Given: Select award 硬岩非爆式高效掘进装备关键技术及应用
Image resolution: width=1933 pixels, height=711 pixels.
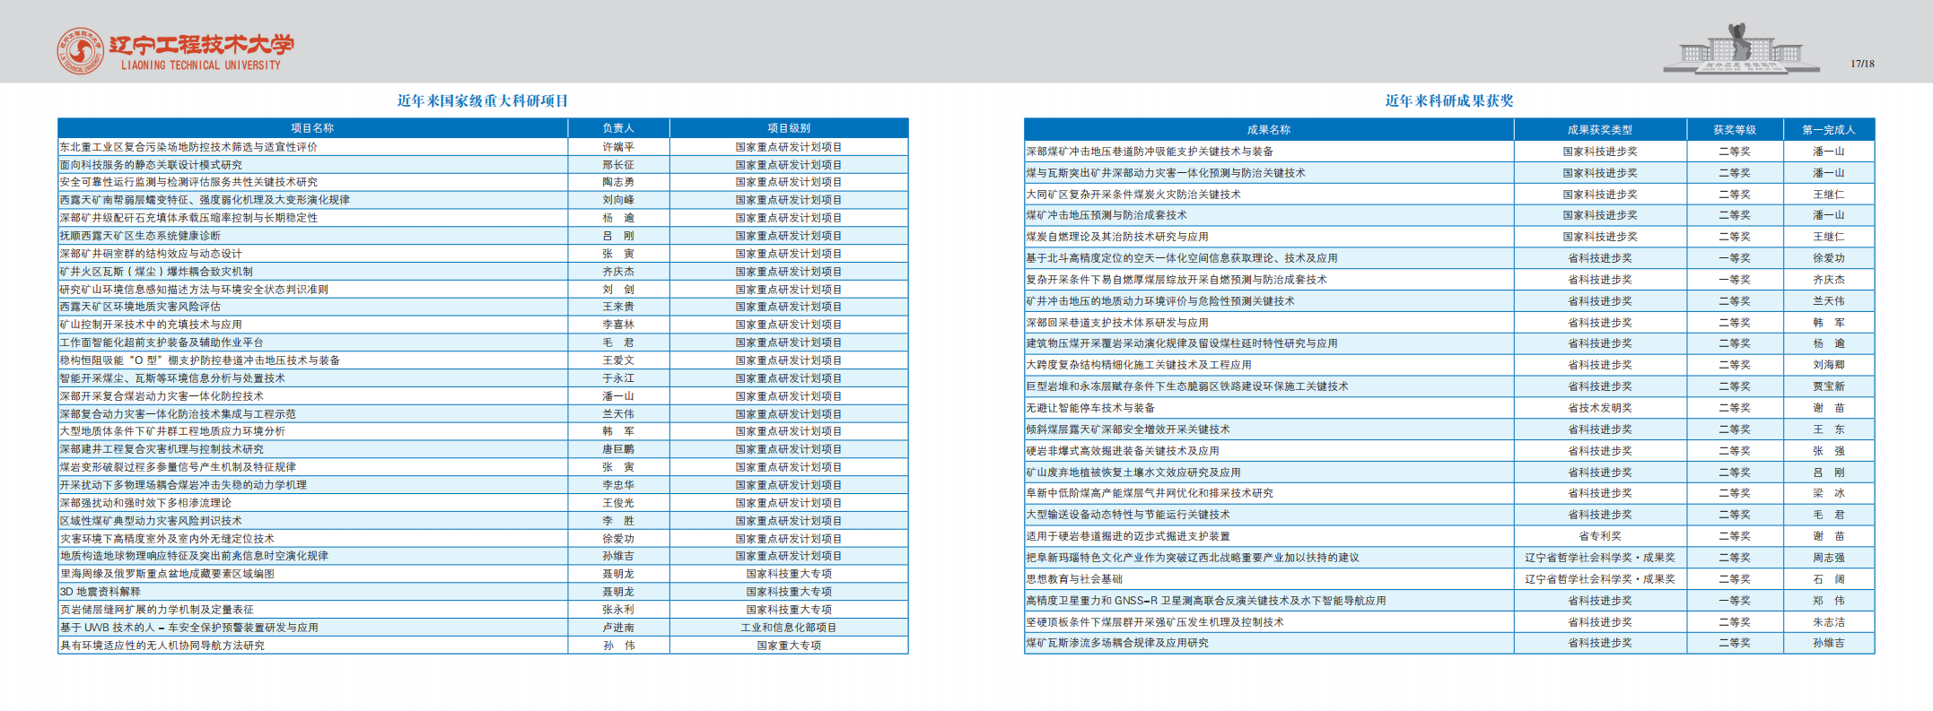Looking at the screenshot, I should (1123, 451).
